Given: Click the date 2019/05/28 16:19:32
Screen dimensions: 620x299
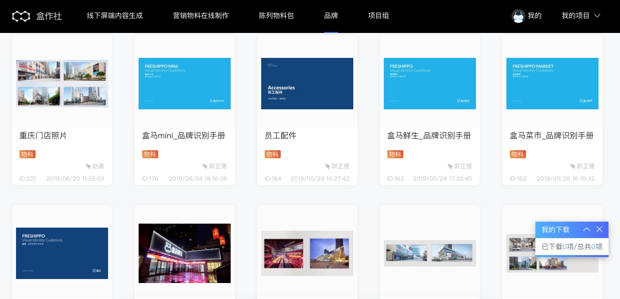Looking at the screenshot, I should [x=566, y=179].
